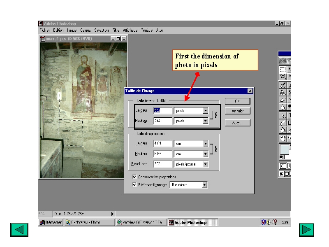Click print Largeur 4.64 field
Viewport: 329px width, 247px height.
pos(162,143)
